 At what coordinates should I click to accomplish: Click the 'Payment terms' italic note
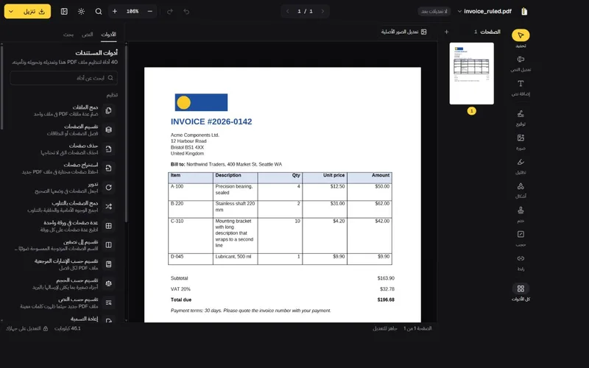point(250,311)
